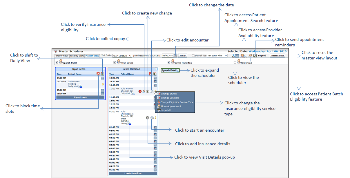
Task: Click the Reset Layout button
Action: point(278,55)
